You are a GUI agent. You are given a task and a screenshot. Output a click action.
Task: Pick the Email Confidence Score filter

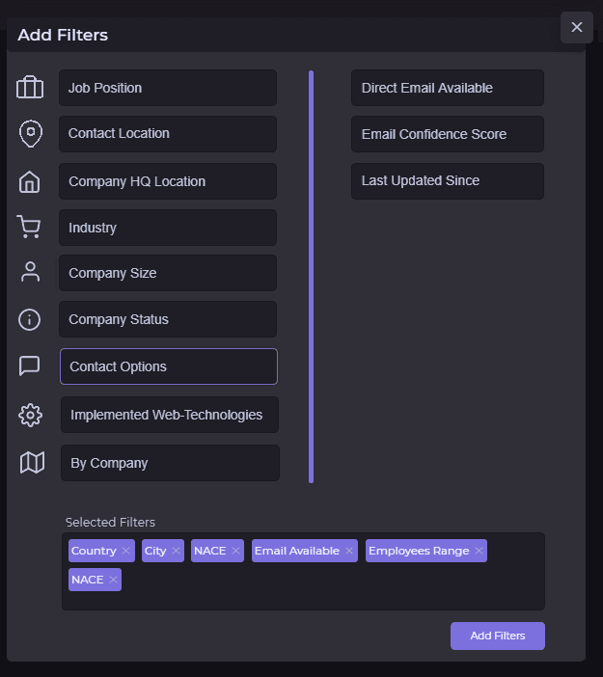[x=448, y=134]
